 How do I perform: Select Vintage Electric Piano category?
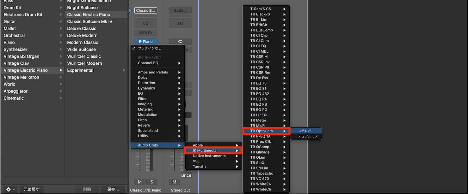point(33,70)
